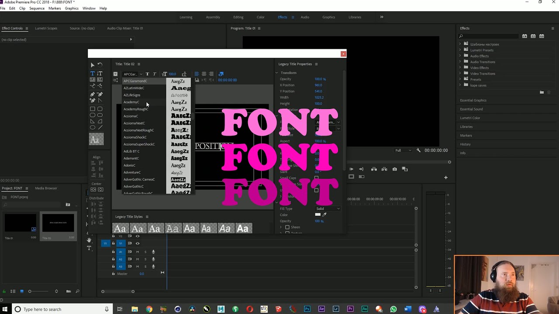Click the horizontal center icon under Center
Viewport: 559px width, 314px height.
(x=100, y=190)
